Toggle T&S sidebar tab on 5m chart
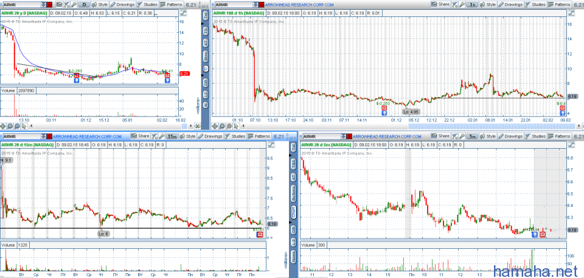This screenshot has height=278, width=584. [293, 165]
